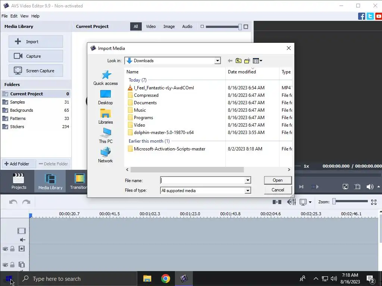382x286 pixels.
Task: Select the Media Library panel icon
Action: (x=50, y=181)
